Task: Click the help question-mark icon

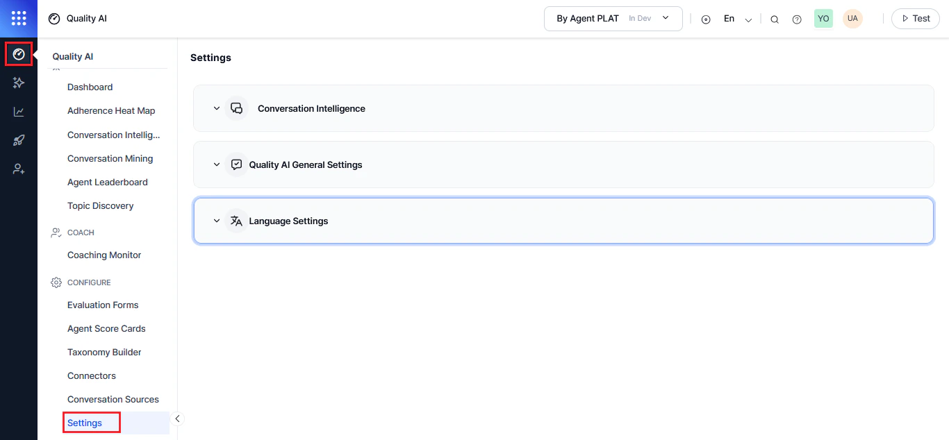Action: click(x=797, y=19)
